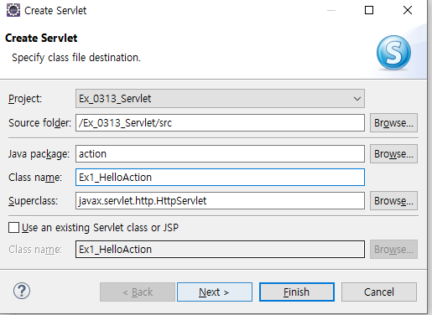Cancel the Create Servlet wizard
Viewport: 432px width, 315px height.
click(x=379, y=292)
